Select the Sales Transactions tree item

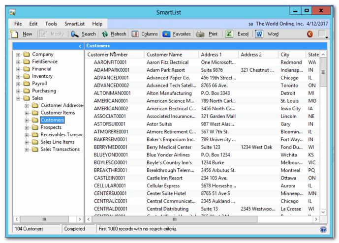(x=60, y=149)
